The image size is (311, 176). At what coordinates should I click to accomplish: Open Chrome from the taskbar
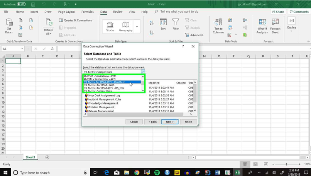(x=137, y=173)
